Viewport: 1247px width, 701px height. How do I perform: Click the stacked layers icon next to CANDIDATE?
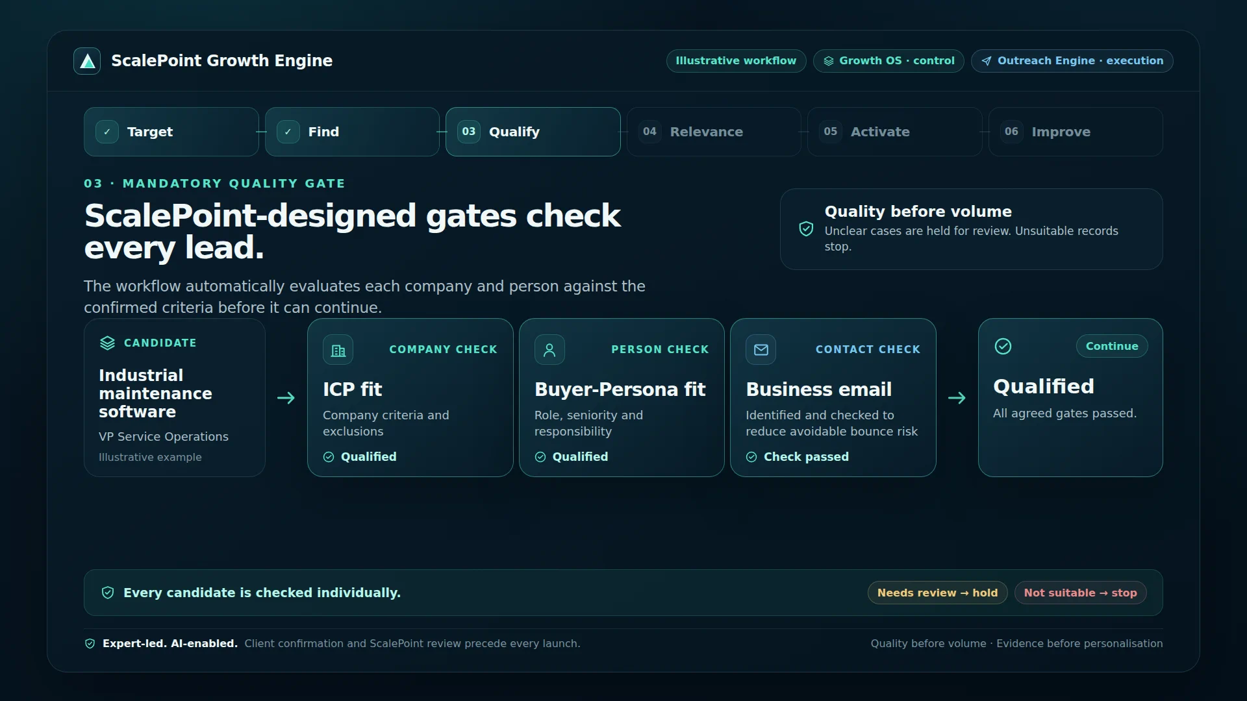click(107, 343)
